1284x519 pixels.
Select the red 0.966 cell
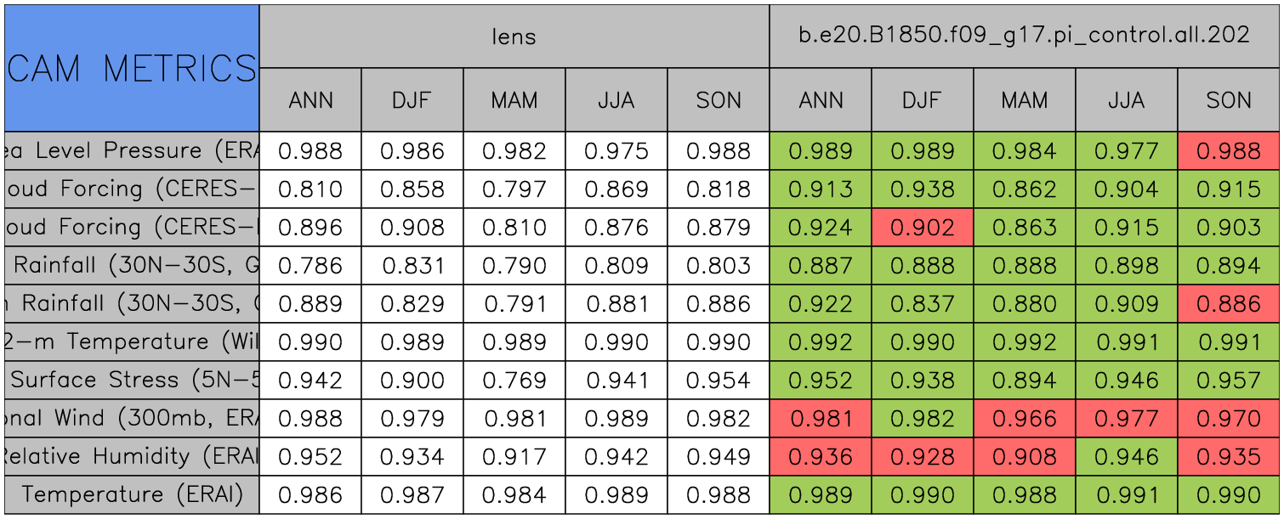click(1024, 419)
